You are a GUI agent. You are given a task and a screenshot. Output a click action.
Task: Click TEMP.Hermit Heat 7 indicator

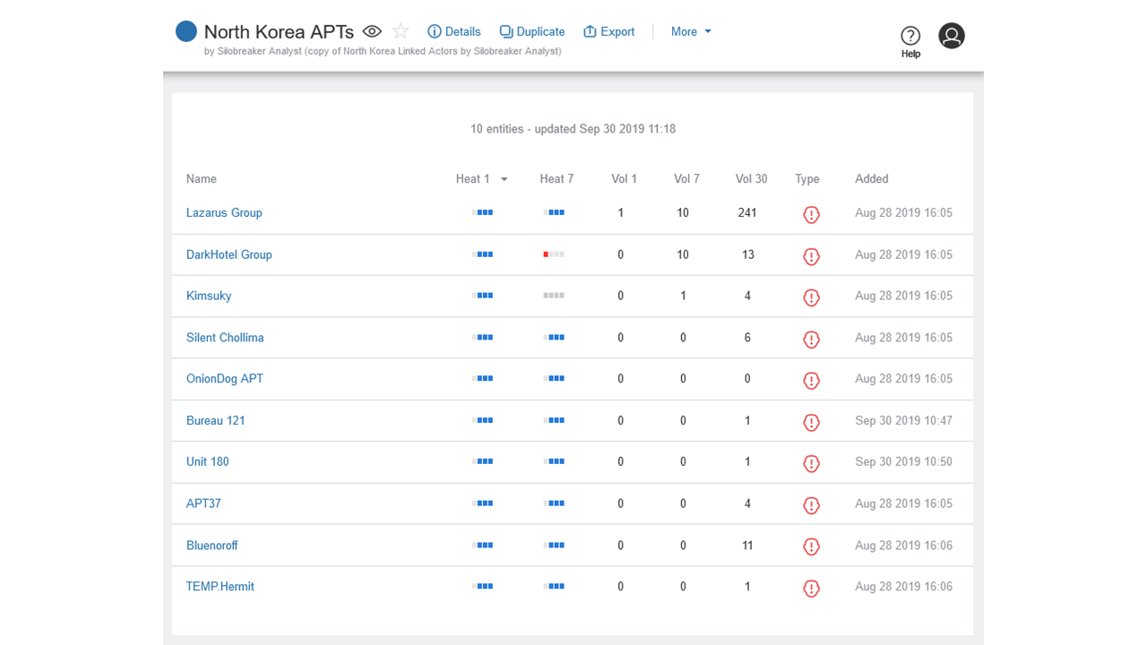click(x=554, y=587)
